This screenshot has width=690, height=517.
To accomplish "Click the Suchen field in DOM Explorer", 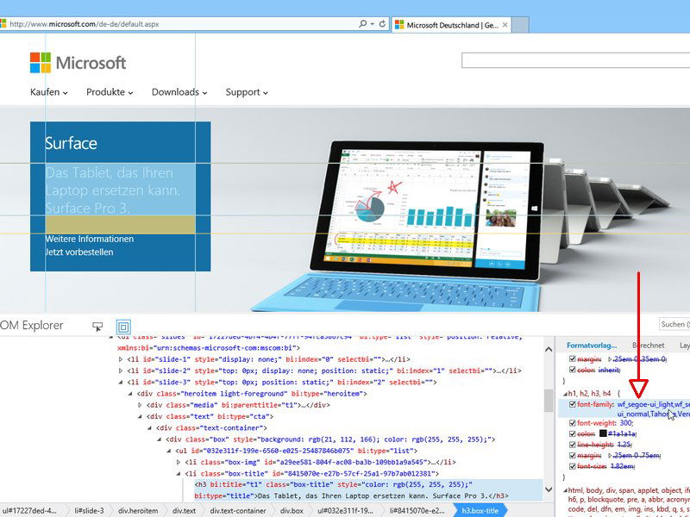I will point(674,325).
